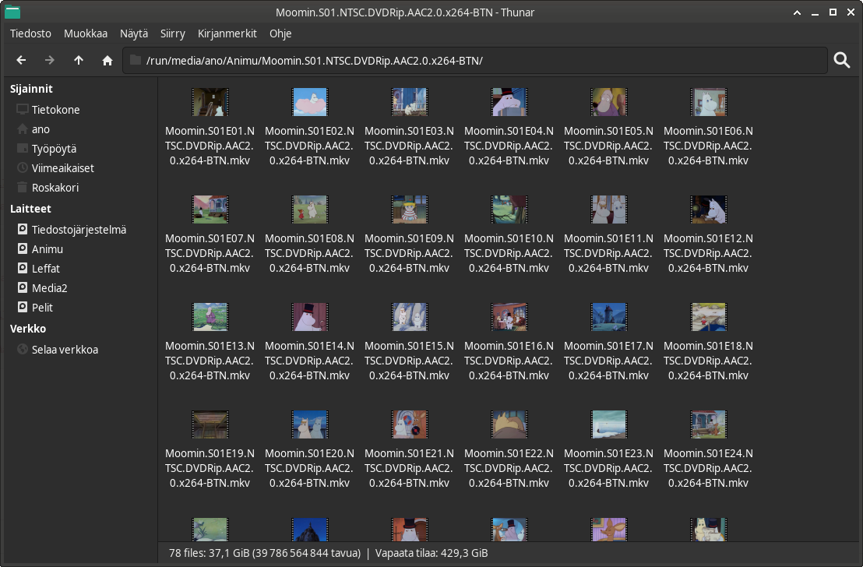Click the Moomin.S01E21 file name text
Viewport: 863px width, 567px height.
[x=410, y=468]
